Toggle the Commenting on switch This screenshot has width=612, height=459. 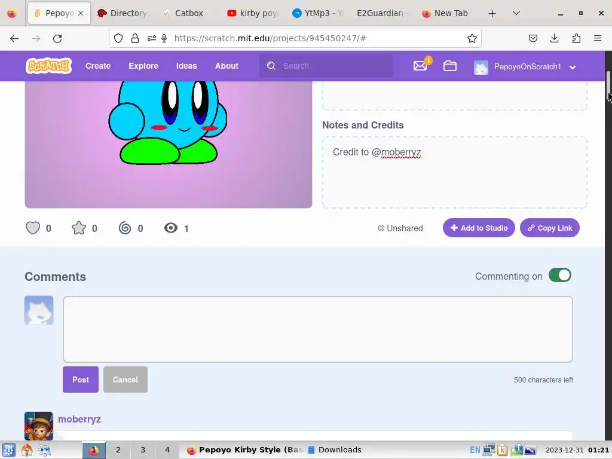click(x=559, y=275)
